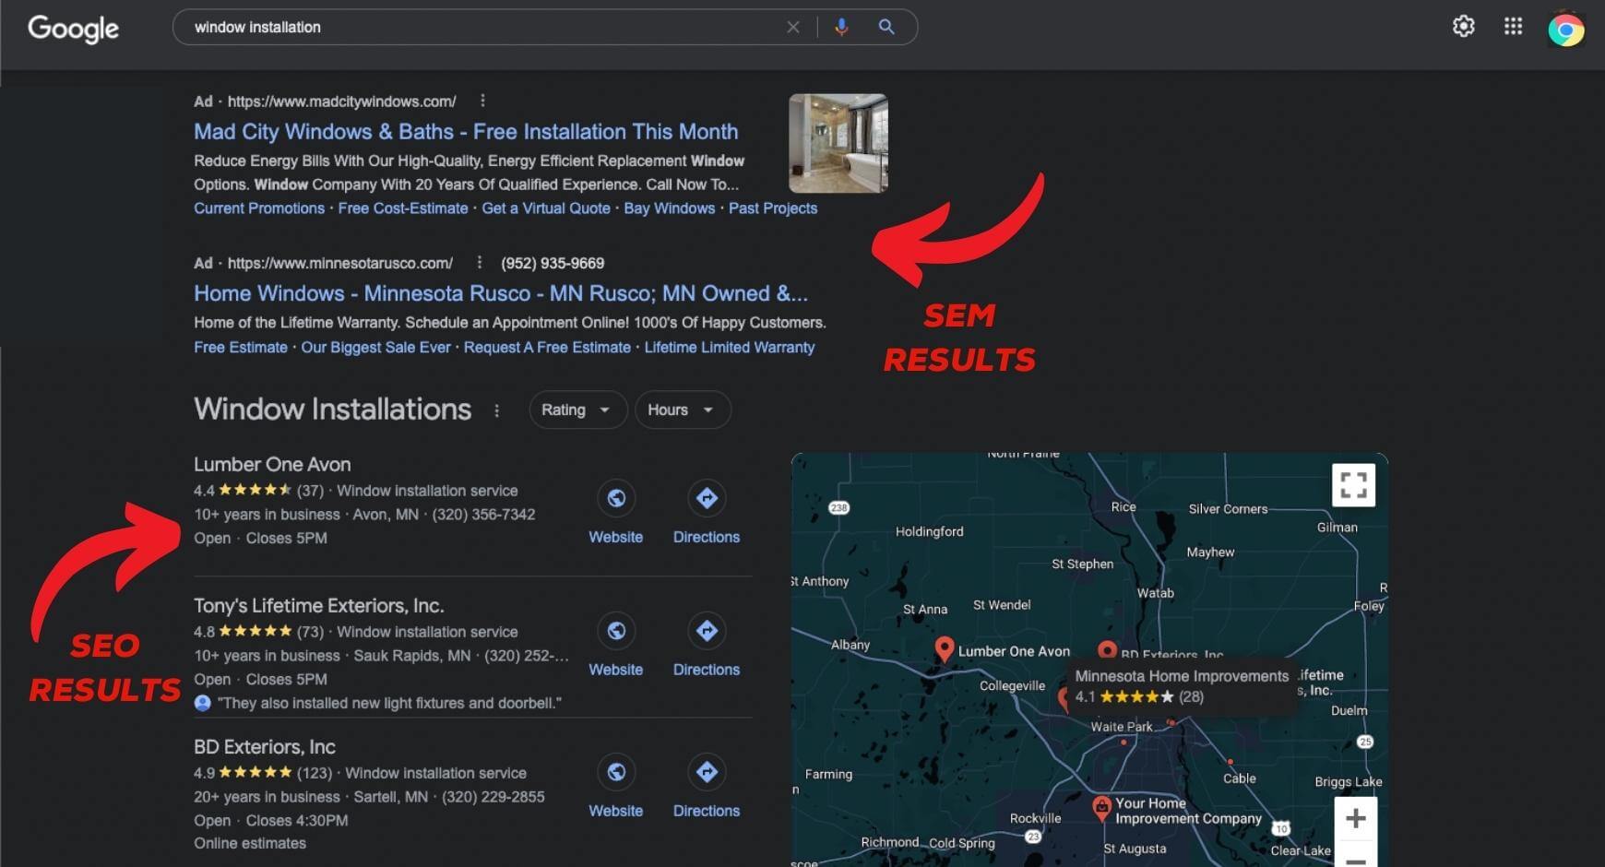1605x867 pixels.
Task: Open the account profile avatar
Action: (1565, 30)
